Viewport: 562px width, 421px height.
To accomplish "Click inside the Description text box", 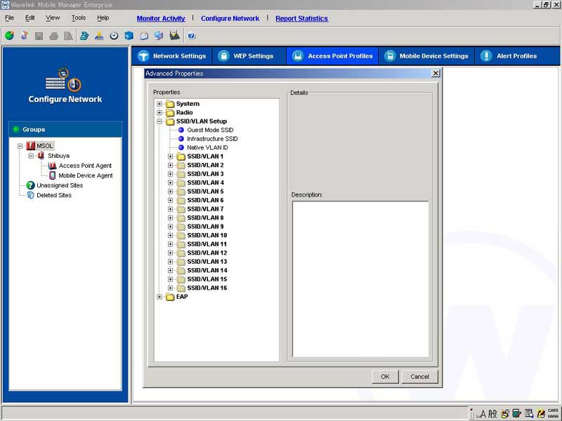I will point(360,279).
